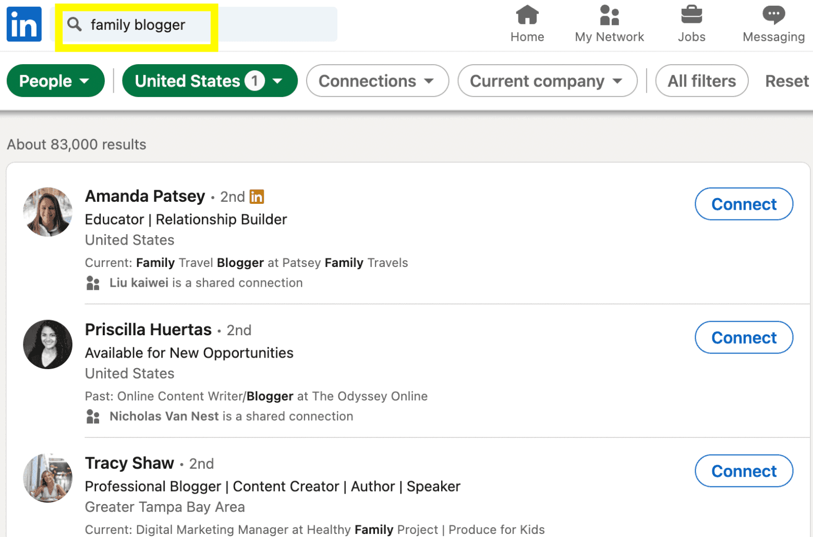Connect with Amanda Patsey
813x537 pixels.
(x=743, y=204)
